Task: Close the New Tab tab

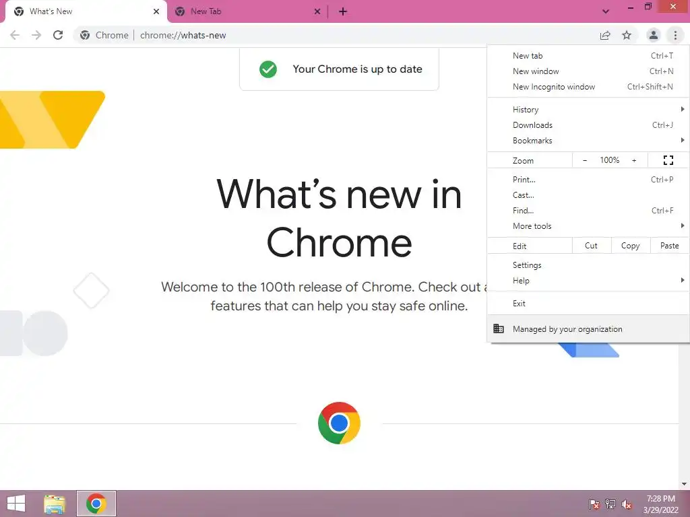Action: tap(317, 11)
